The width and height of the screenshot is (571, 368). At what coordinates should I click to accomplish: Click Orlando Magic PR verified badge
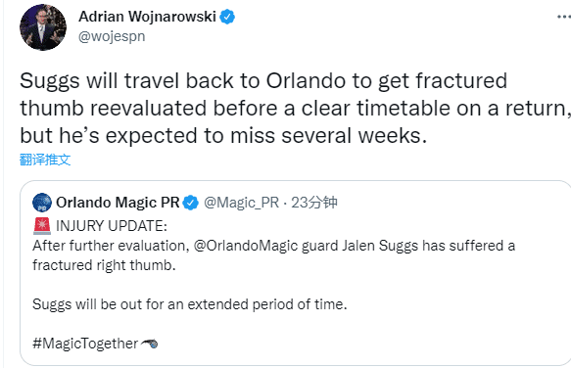pos(190,203)
